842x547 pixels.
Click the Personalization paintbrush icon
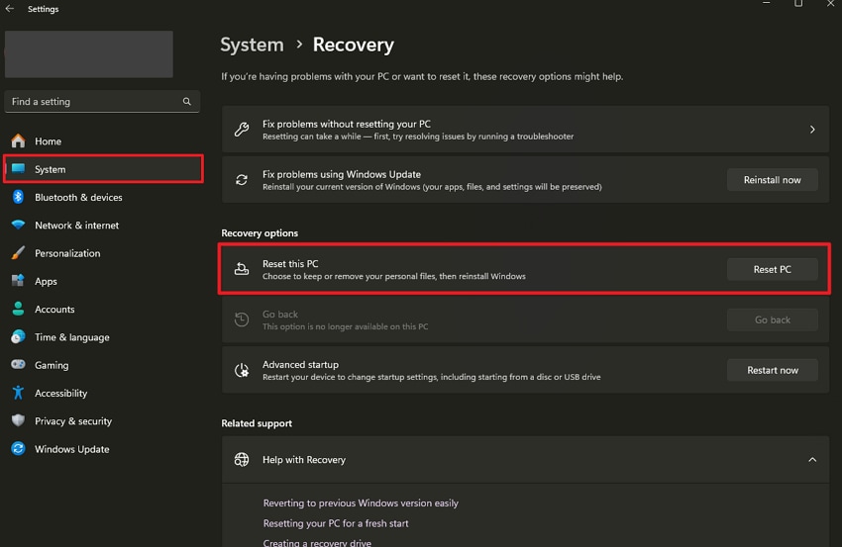(x=18, y=252)
